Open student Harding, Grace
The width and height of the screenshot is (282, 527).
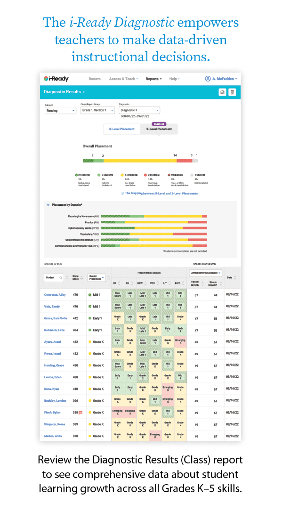pyautogui.click(x=54, y=365)
